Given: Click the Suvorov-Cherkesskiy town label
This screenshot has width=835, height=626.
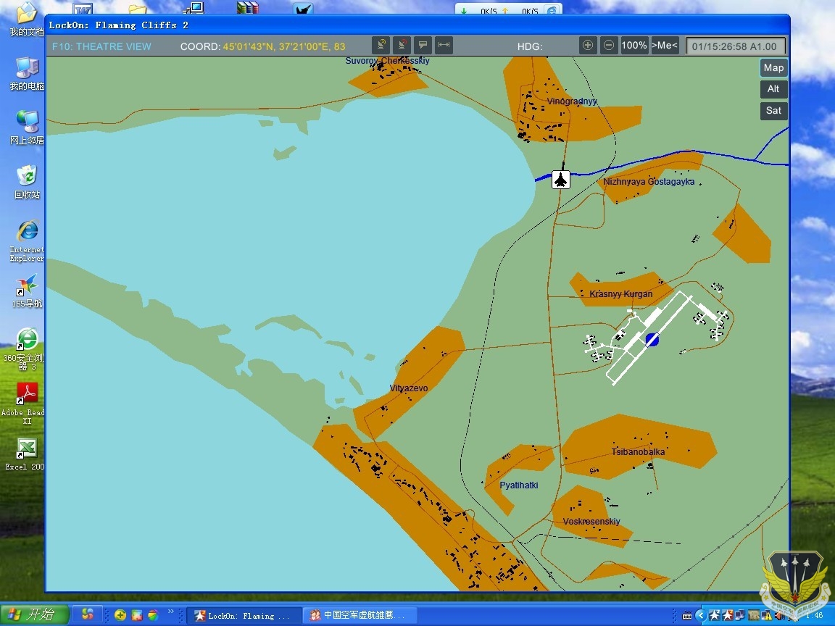Looking at the screenshot, I should point(387,61).
